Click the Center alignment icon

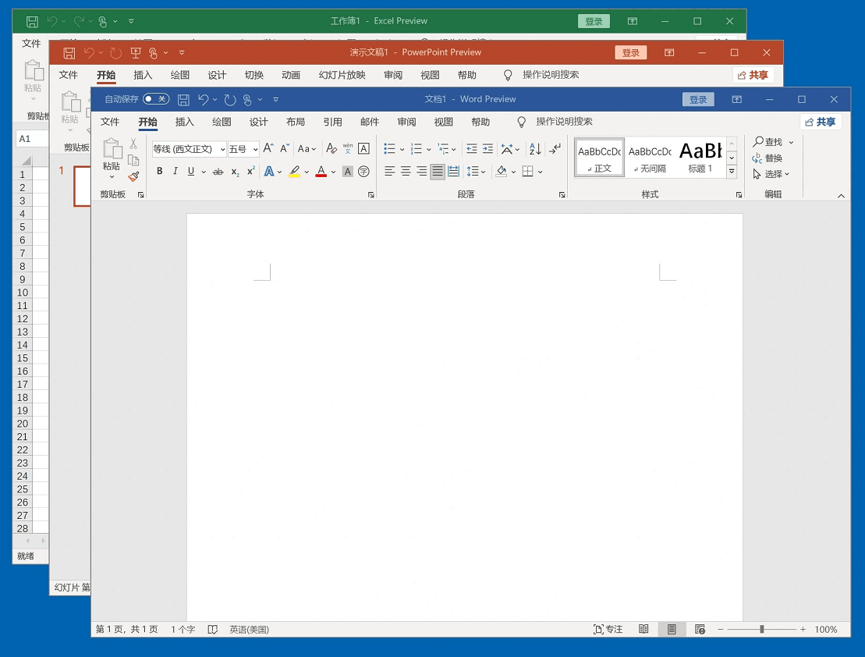pos(406,172)
